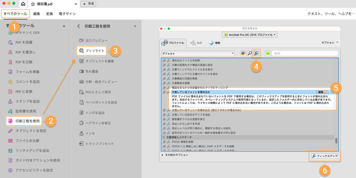The height and width of the screenshot is (178, 356).
Task: Select PDF に変換 tool
Action: [x=20, y=92]
